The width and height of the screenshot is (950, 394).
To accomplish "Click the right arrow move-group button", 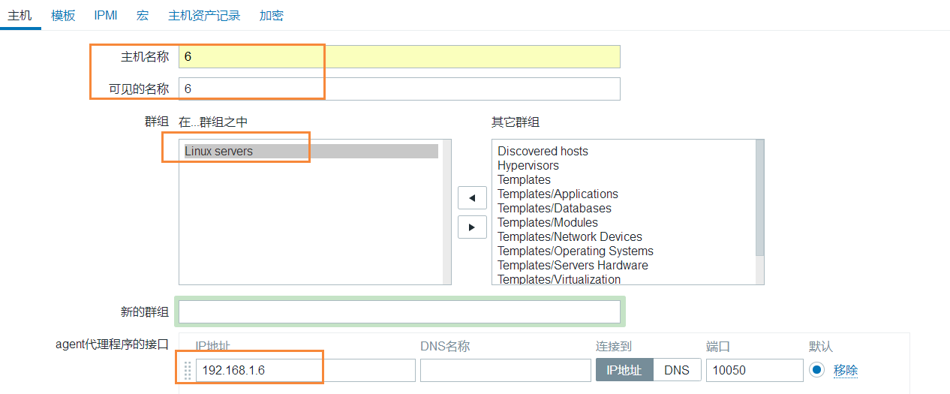I will coord(472,227).
